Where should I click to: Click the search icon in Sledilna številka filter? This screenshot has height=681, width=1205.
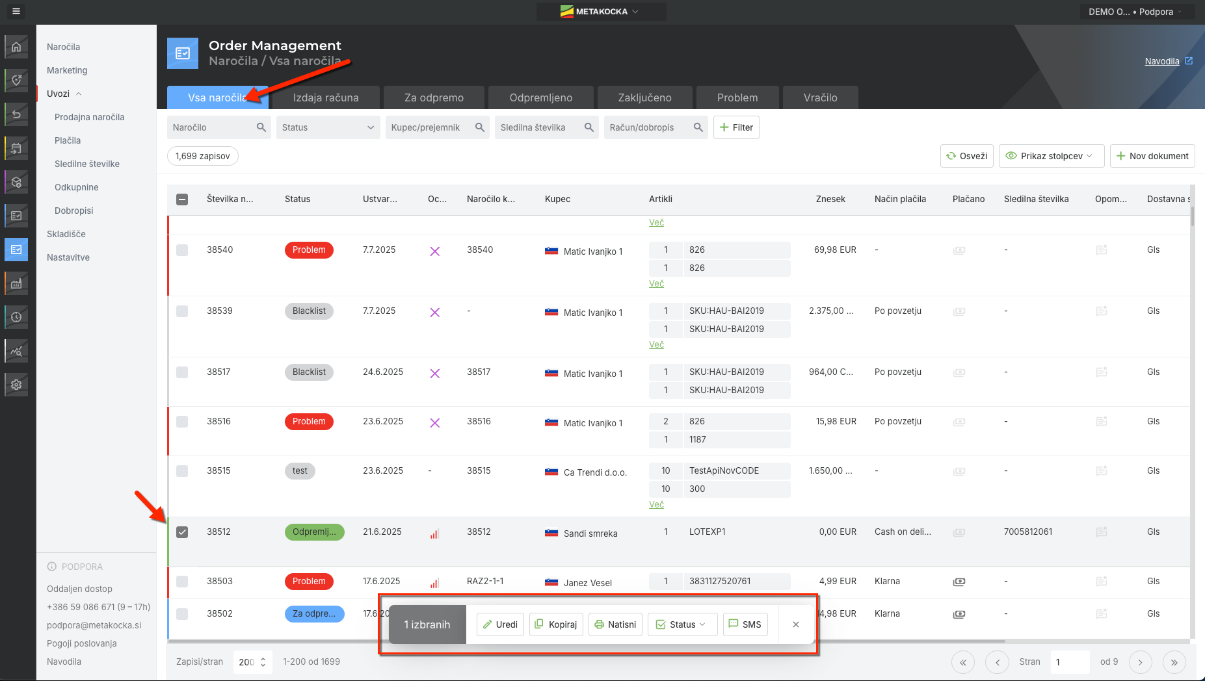tap(589, 127)
